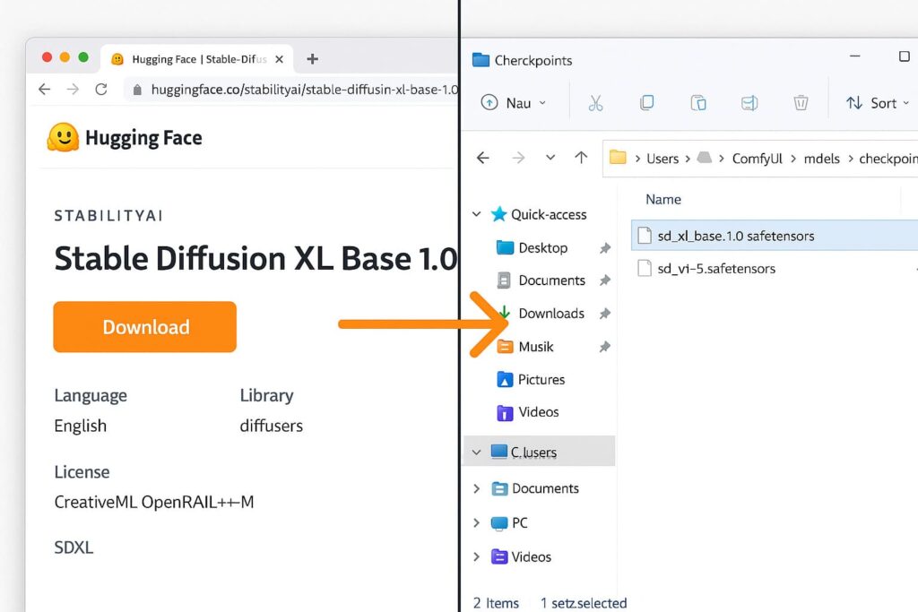Click the Cherckpoints folder icon in title bar
This screenshot has width=918, height=612.
[x=481, y=60]
